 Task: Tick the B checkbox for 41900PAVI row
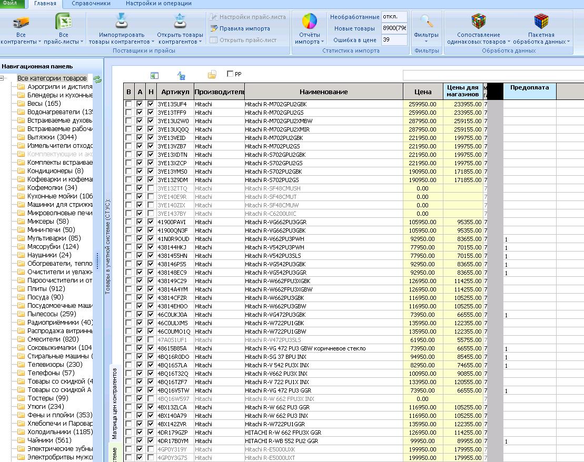128,222
